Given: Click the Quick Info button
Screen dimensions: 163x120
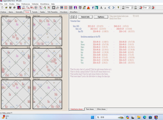Looking at the screenshot, I should [x=85, y=17].
